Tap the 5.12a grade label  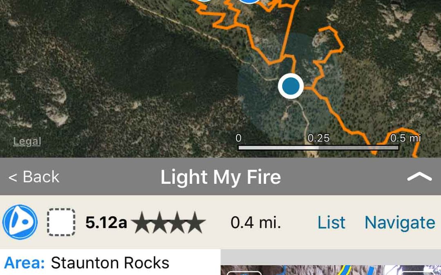pos(106,222)
